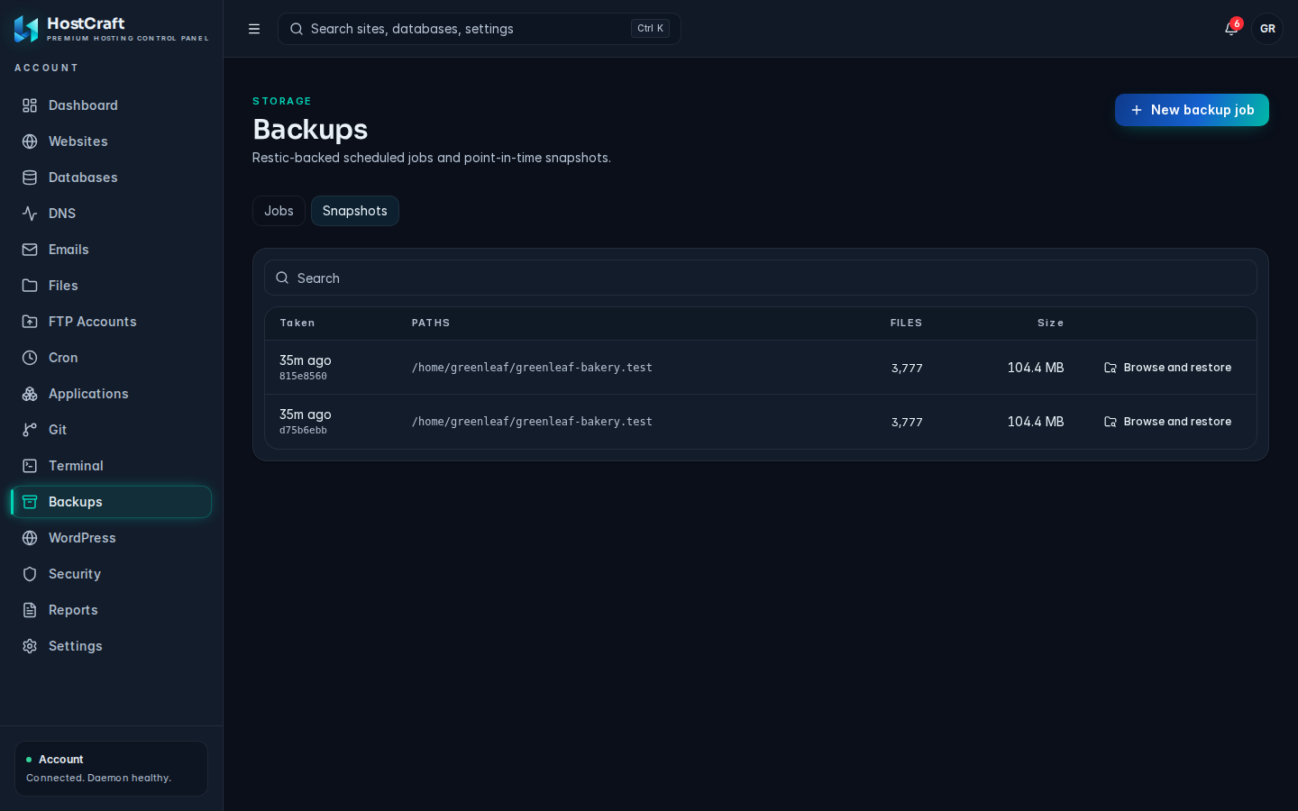Click the Git branch icon
The height and width of the screenshot is (811, 1298).
(30, 430)
